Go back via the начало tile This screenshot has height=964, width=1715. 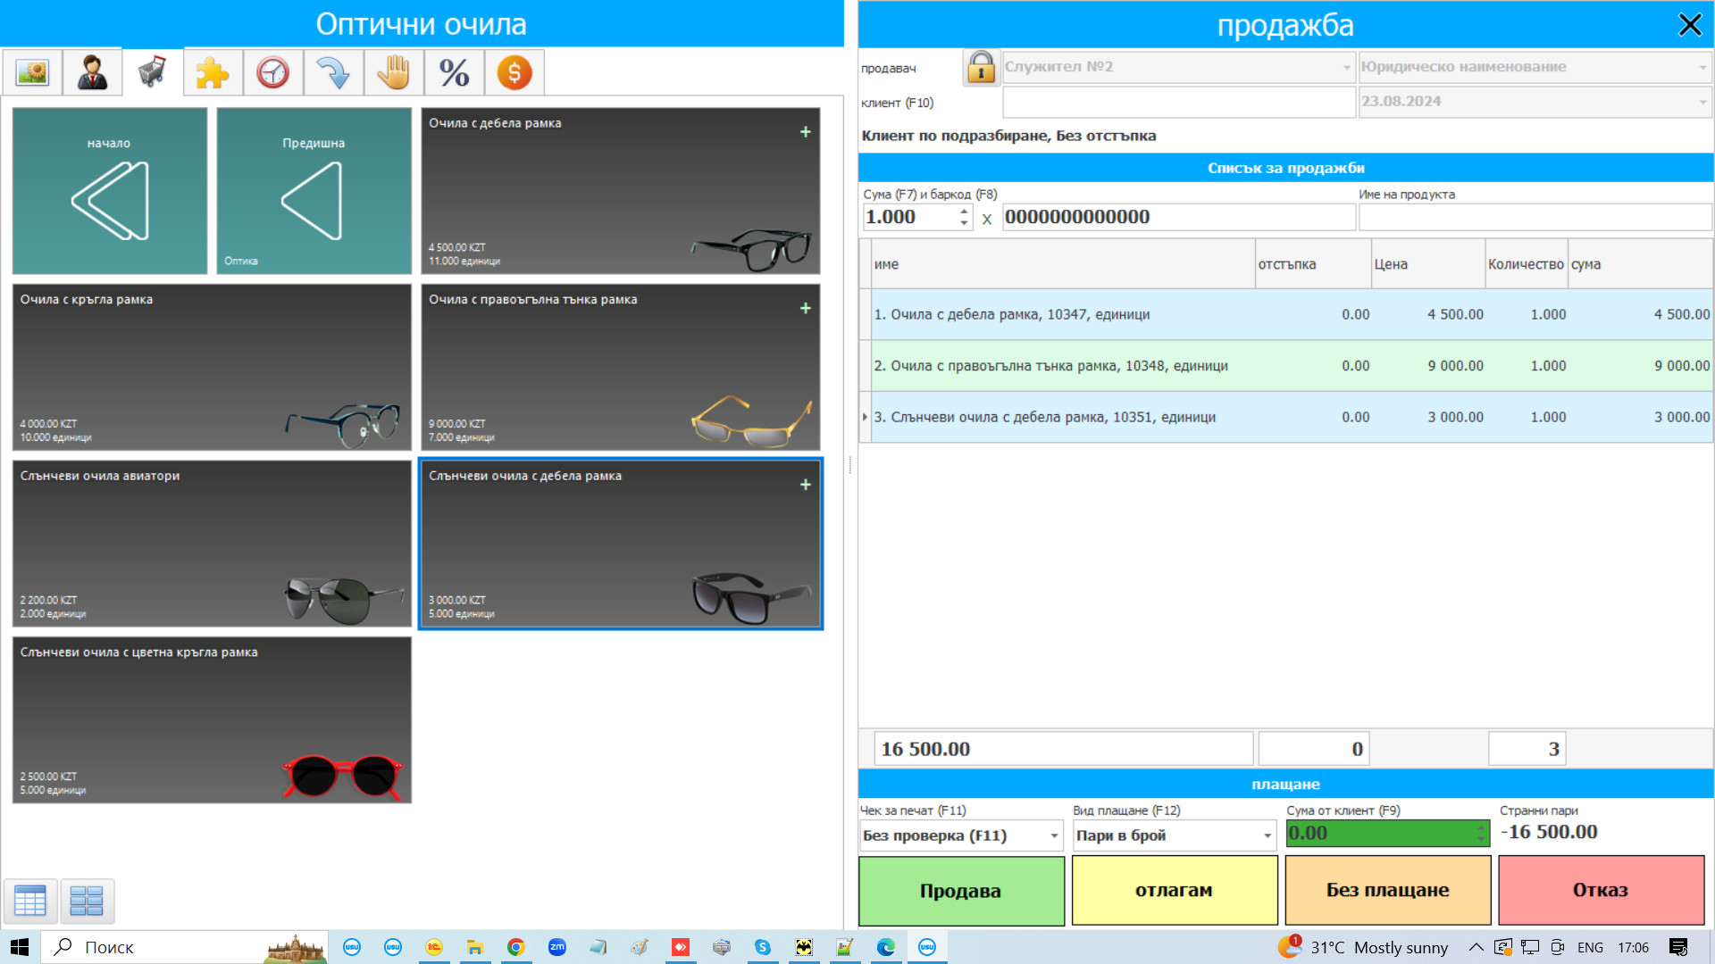[x=110, y=191]
